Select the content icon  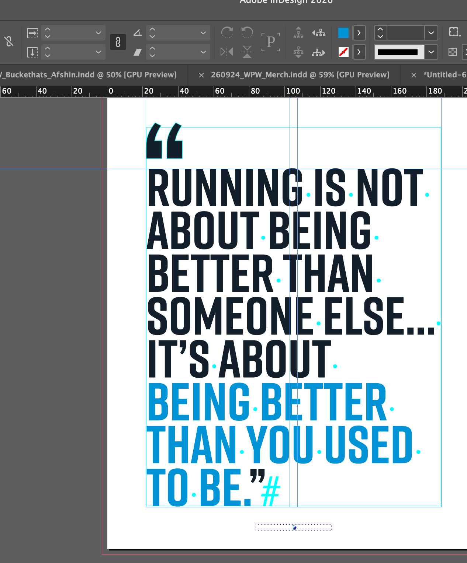coord(298,52)
